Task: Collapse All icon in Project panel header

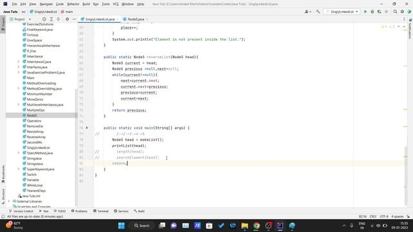Action: 58,19
